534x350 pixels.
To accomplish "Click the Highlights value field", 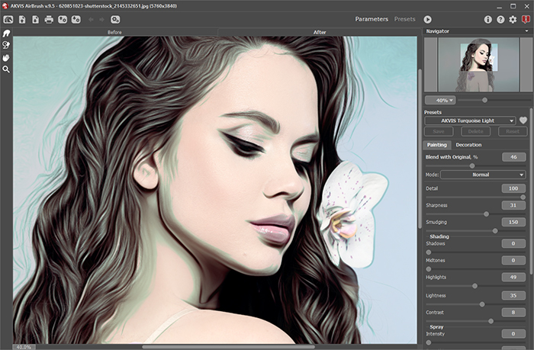I will [x=513, y=278].
